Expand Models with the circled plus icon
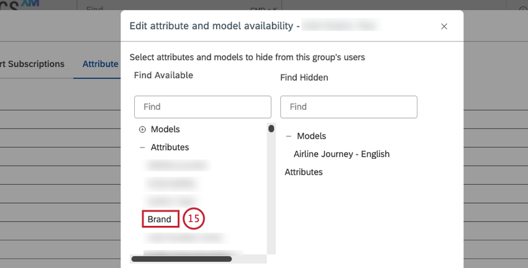The width and height of the screenshot is (528, 268). (142, 130)
